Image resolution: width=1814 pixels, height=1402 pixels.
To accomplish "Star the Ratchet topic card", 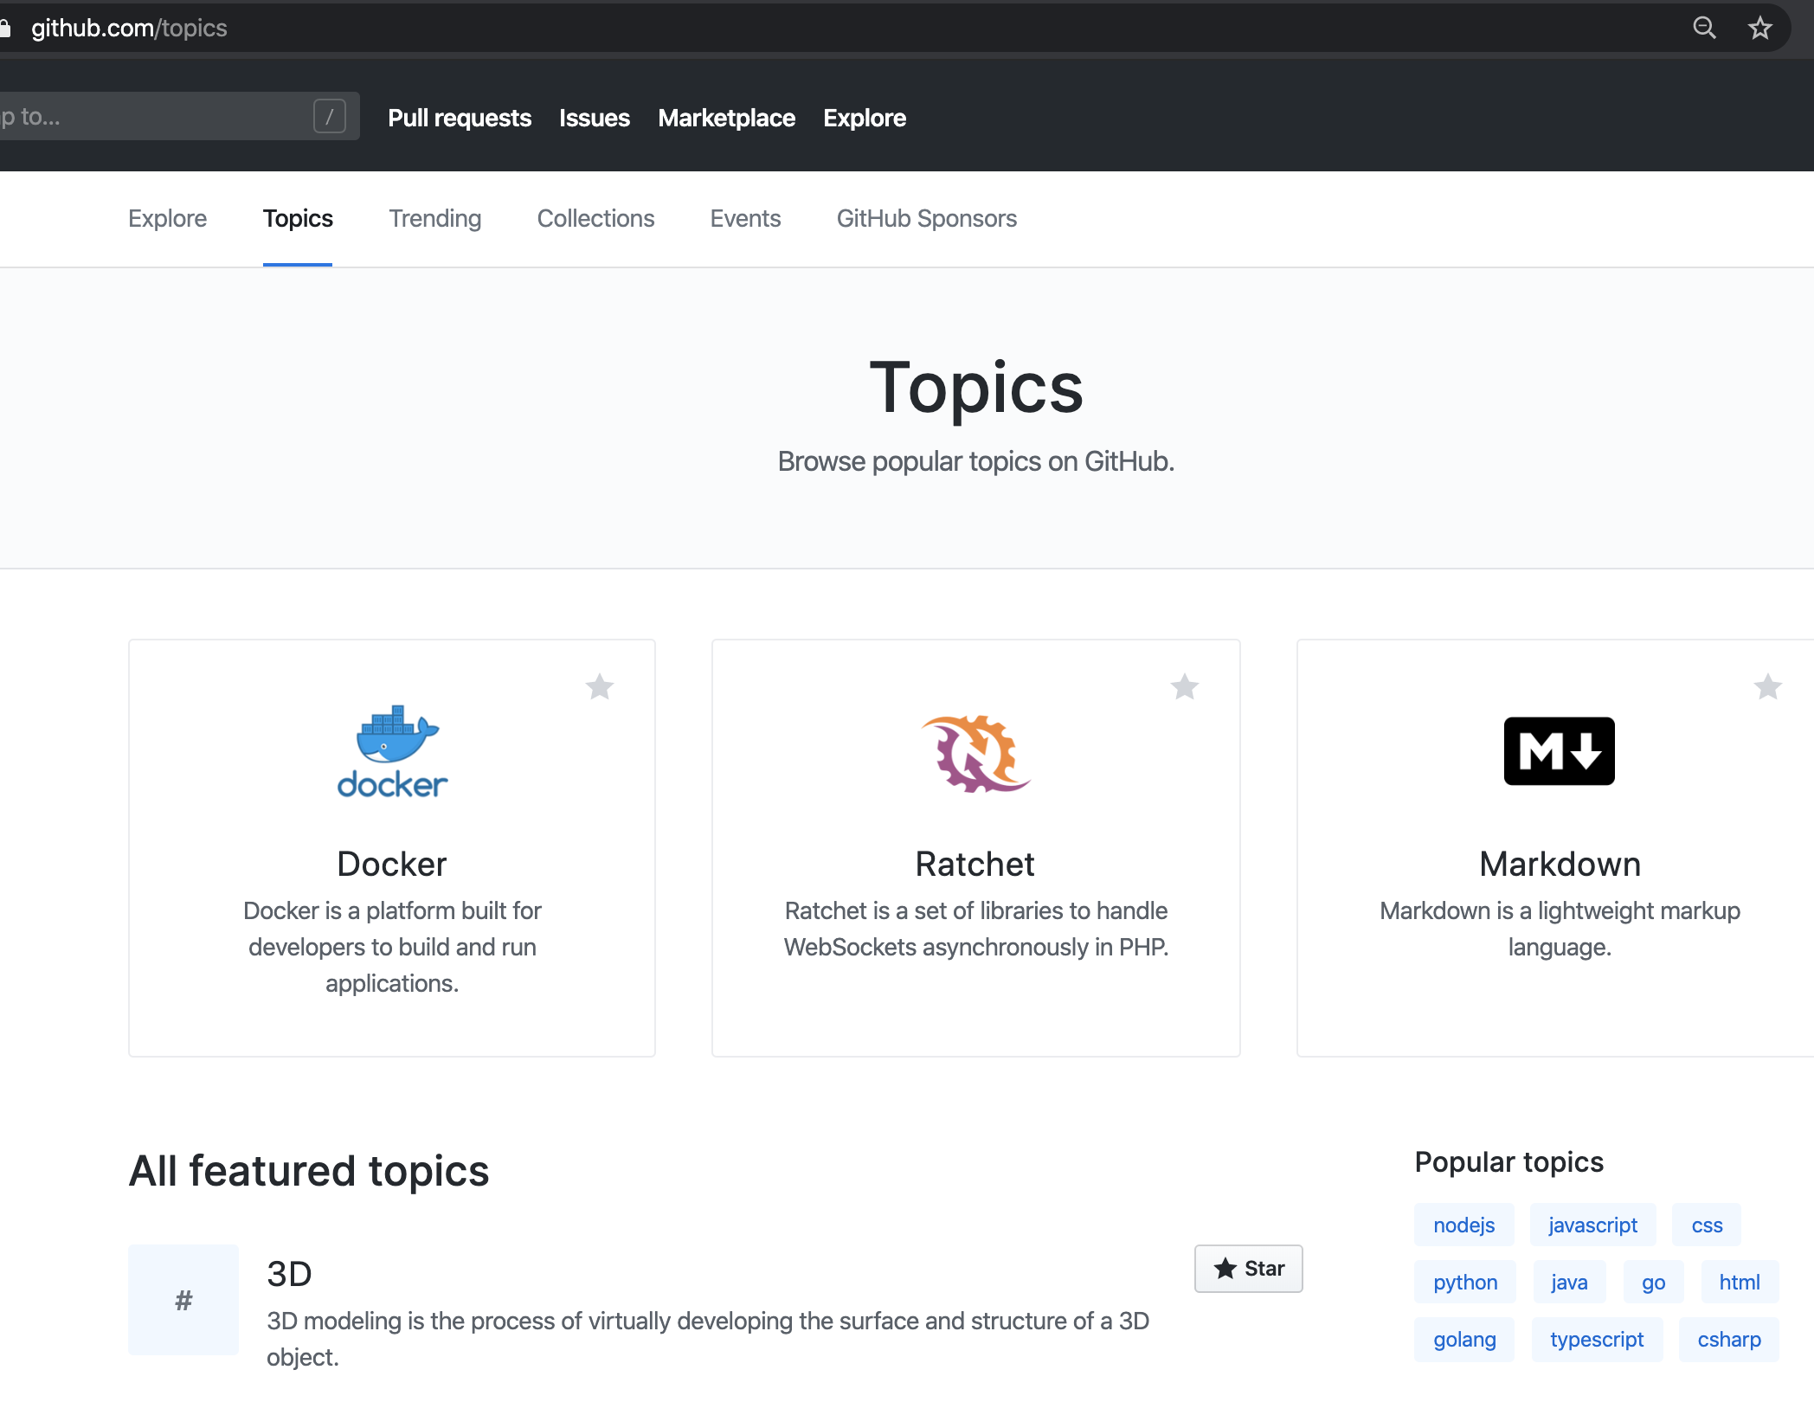I will coord(1184,687).
